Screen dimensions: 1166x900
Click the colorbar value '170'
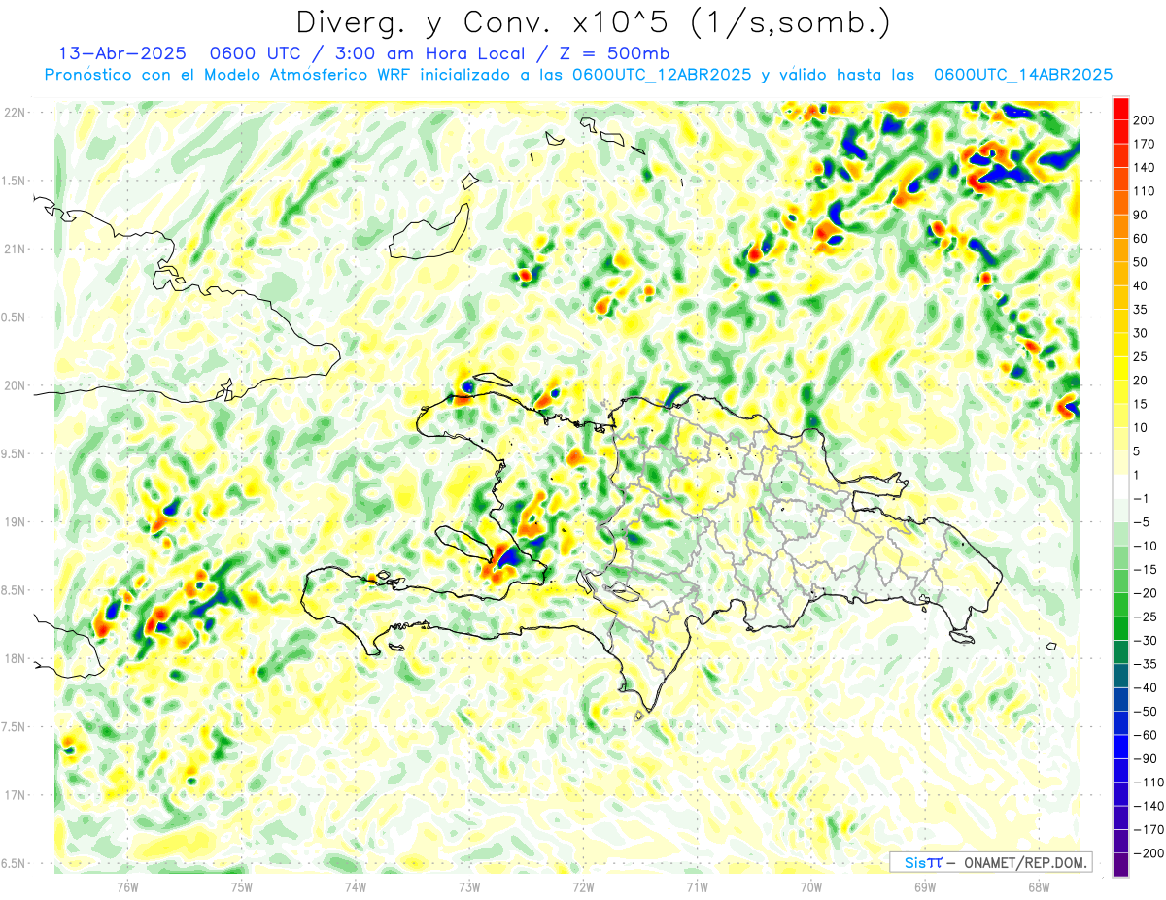tap(1144, 144)
